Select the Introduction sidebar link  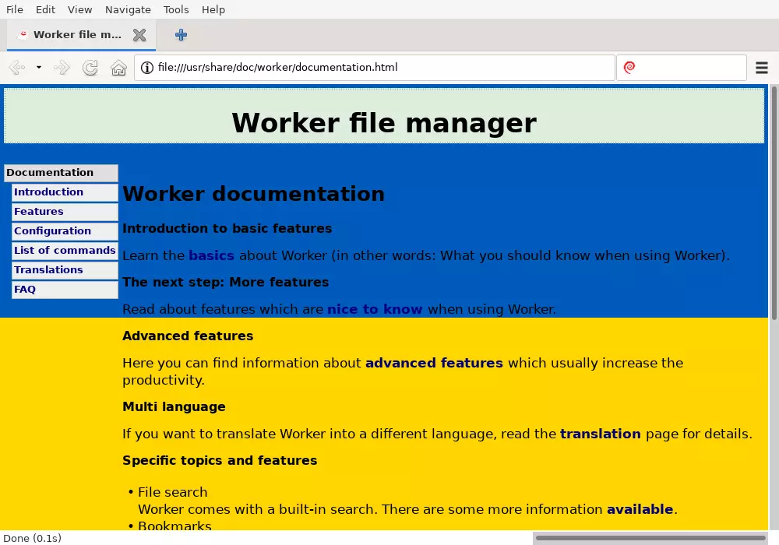(x=48, y=192)
